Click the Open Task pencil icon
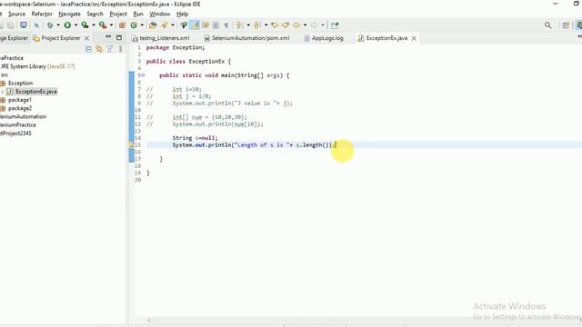Screen dimensions: 582x327 coord(164,25)
